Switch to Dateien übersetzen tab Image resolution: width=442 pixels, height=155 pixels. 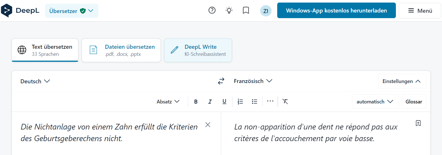coord(121,50)
